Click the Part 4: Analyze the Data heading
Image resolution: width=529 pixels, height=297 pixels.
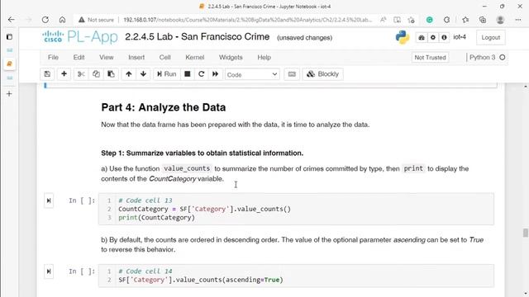pyautogui.click(x=164, y=107)
